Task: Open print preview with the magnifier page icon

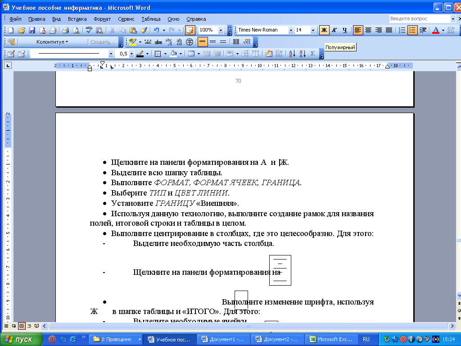Action: [x=76, y=30]
